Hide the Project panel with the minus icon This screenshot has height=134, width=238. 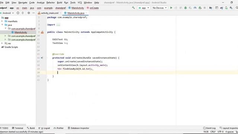click(x=33, y=13)
